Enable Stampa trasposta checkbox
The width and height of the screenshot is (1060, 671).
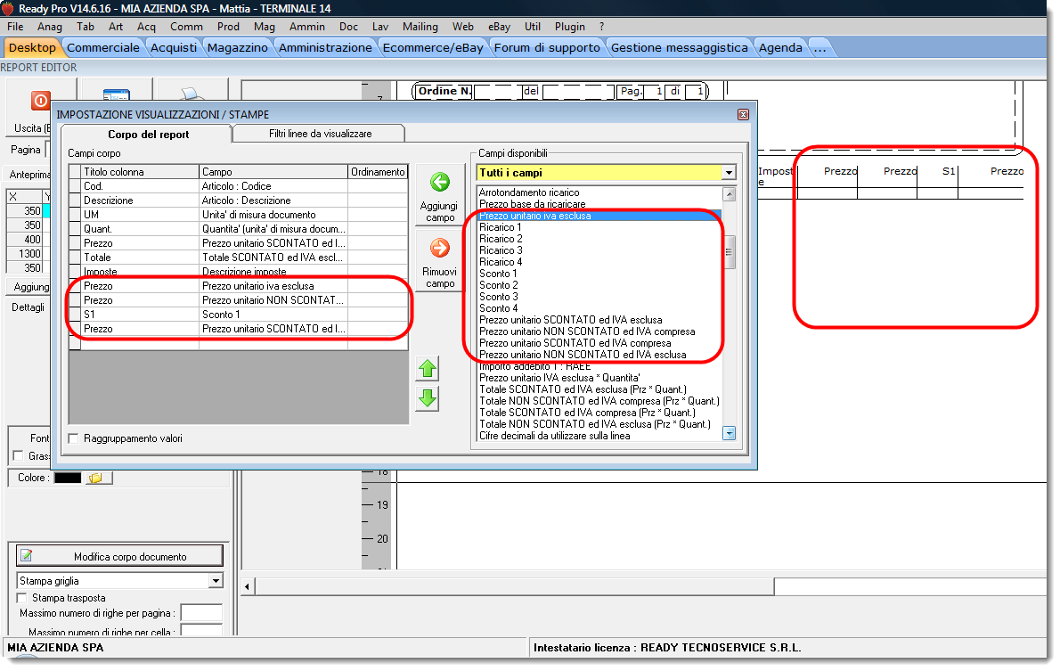pos(22,598)
